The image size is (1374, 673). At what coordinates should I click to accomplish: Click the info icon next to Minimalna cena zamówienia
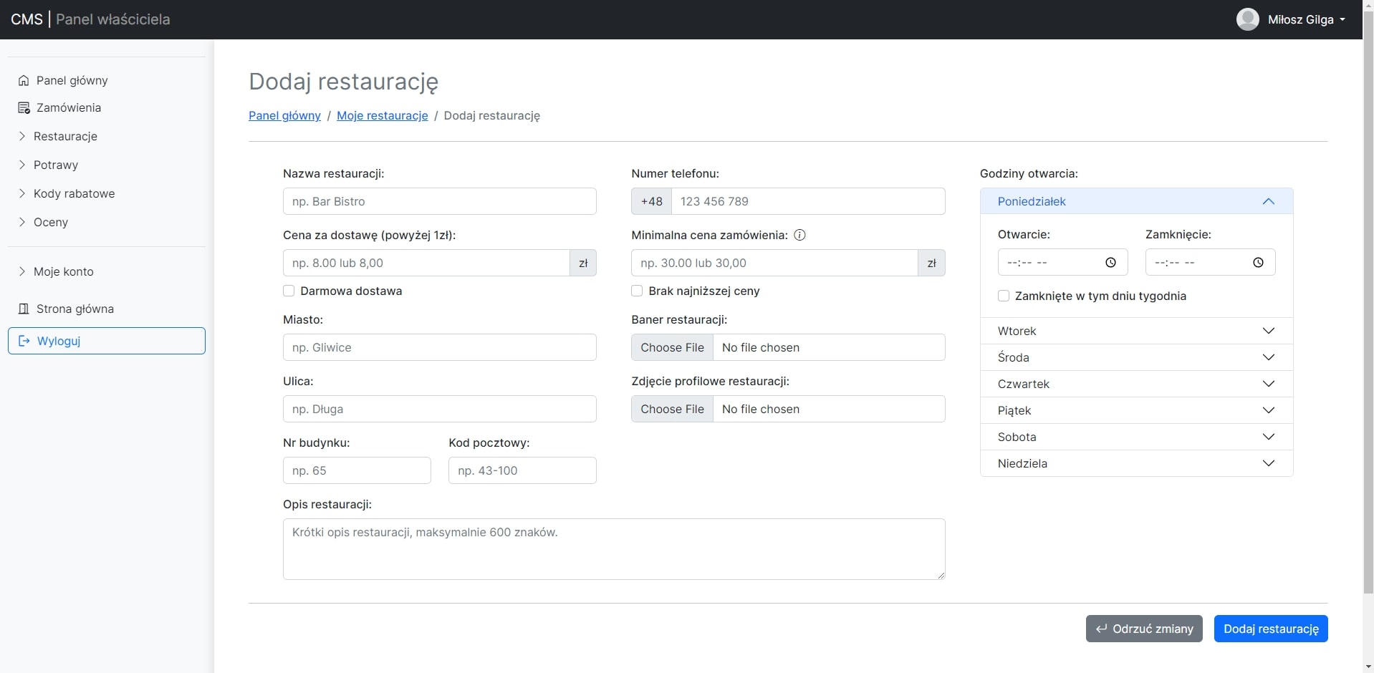point(800,235)
